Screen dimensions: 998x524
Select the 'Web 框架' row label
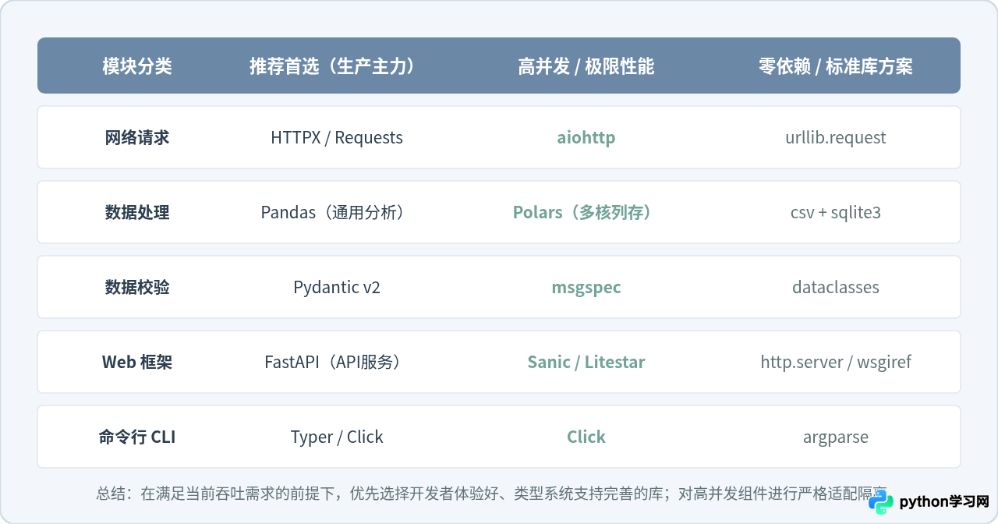pos(137,363)
